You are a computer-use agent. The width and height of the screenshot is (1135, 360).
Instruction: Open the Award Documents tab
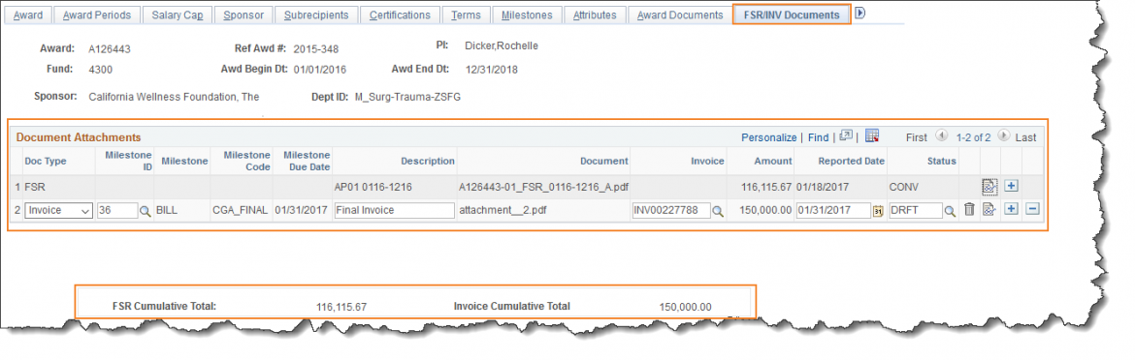click(x=680, y=15)
